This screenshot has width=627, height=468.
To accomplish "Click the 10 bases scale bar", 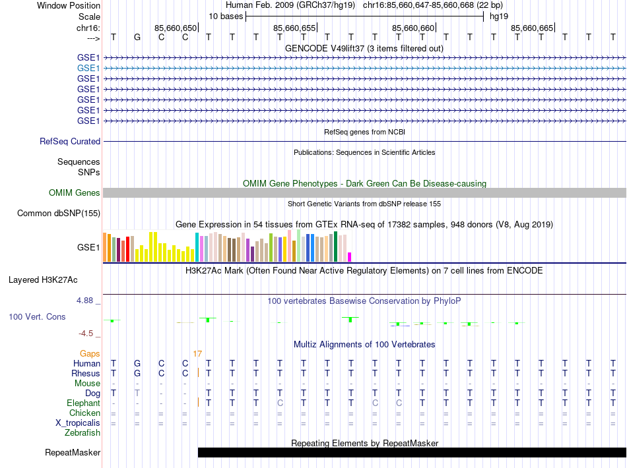I will tap(364, 16).
